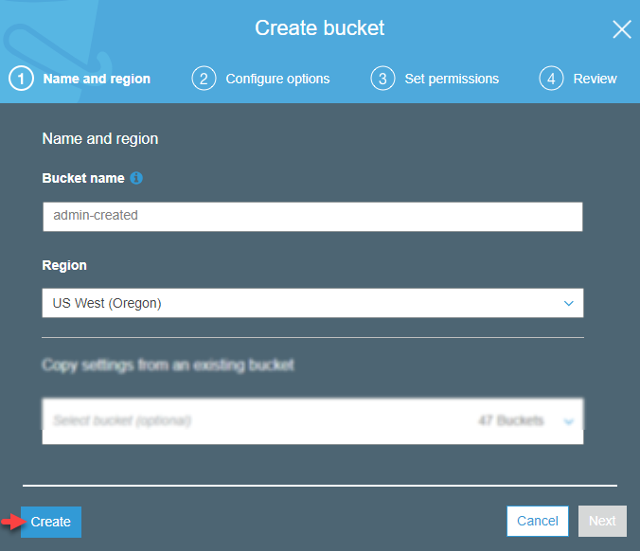
Task: Click the blue Create button
Action: coord(51,522)
